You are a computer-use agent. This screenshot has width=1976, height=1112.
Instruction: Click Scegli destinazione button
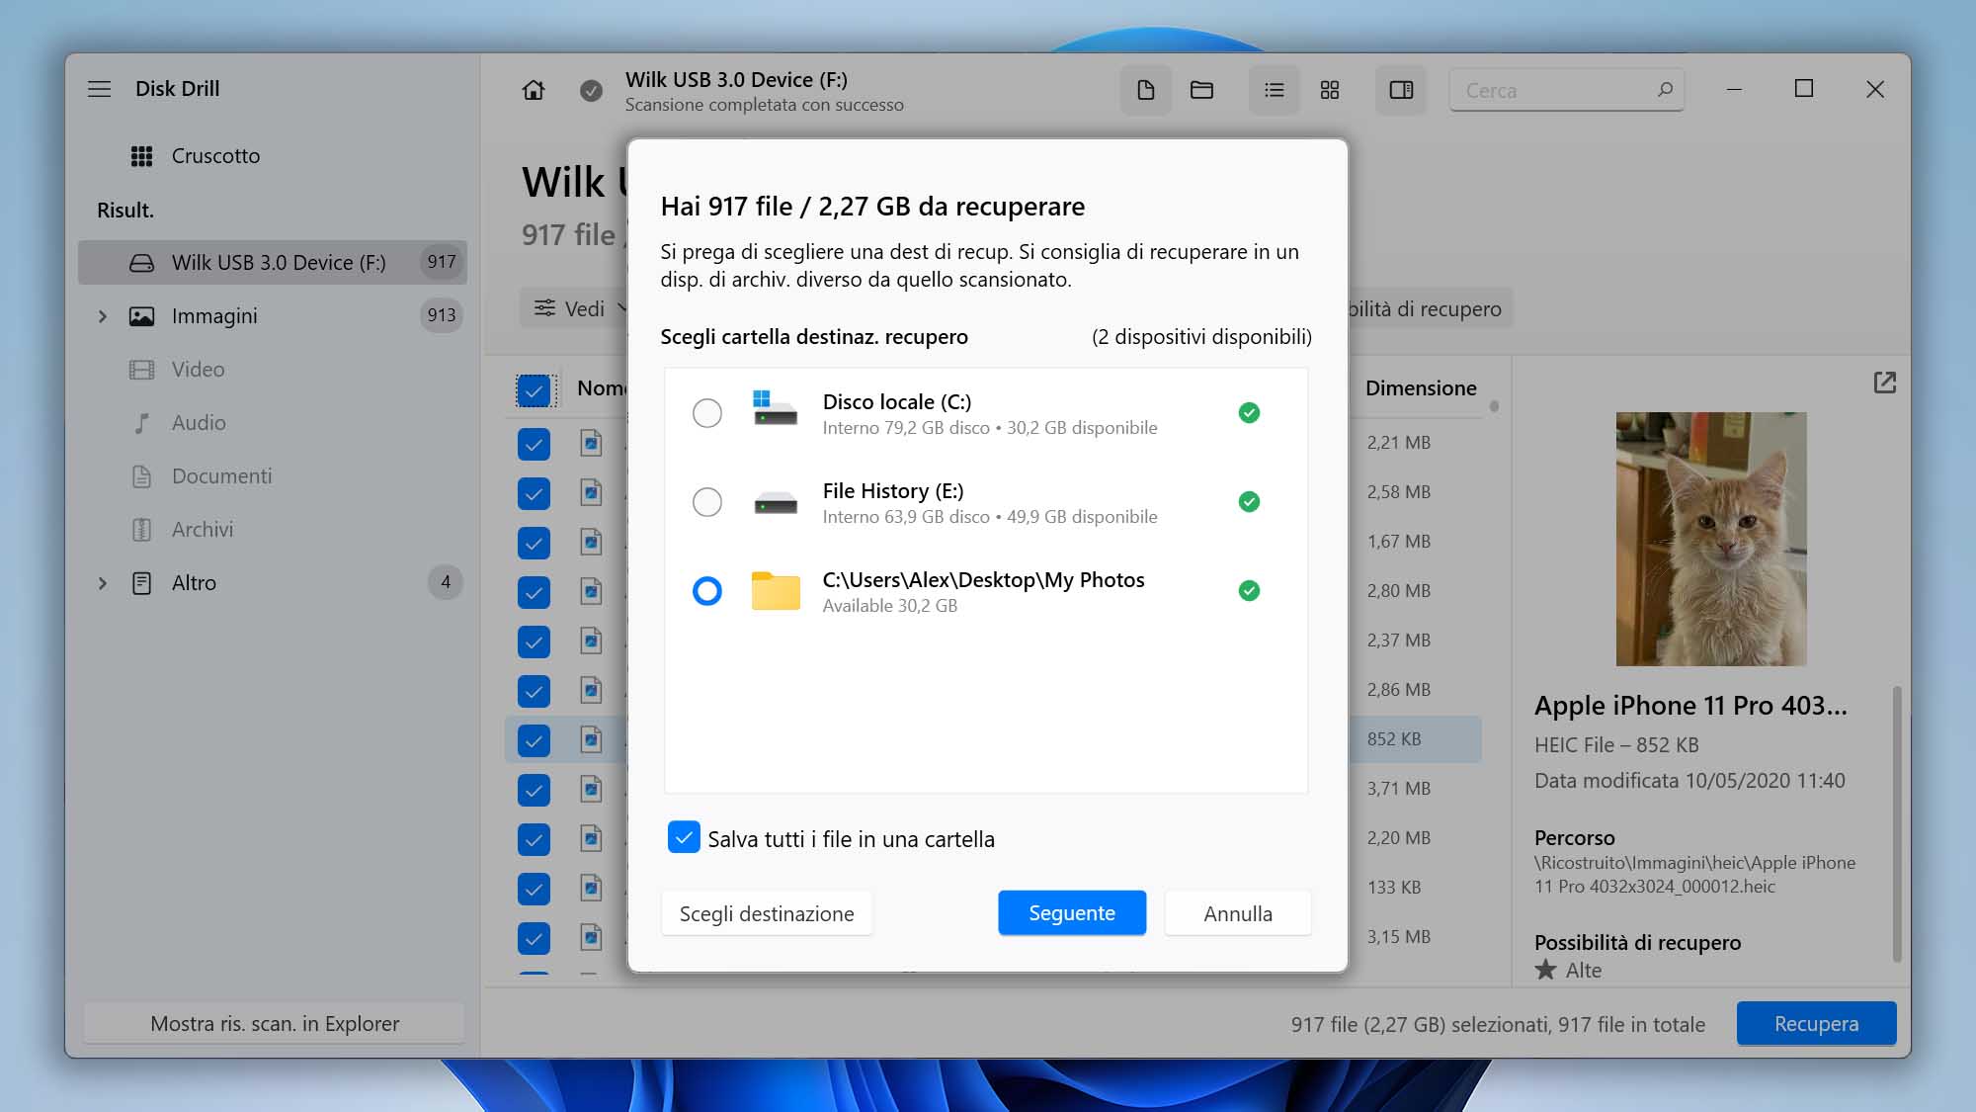(767, 912)
